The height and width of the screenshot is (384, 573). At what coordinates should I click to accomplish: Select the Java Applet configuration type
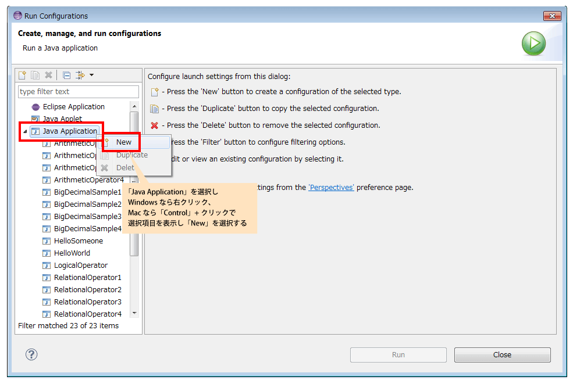62,119
